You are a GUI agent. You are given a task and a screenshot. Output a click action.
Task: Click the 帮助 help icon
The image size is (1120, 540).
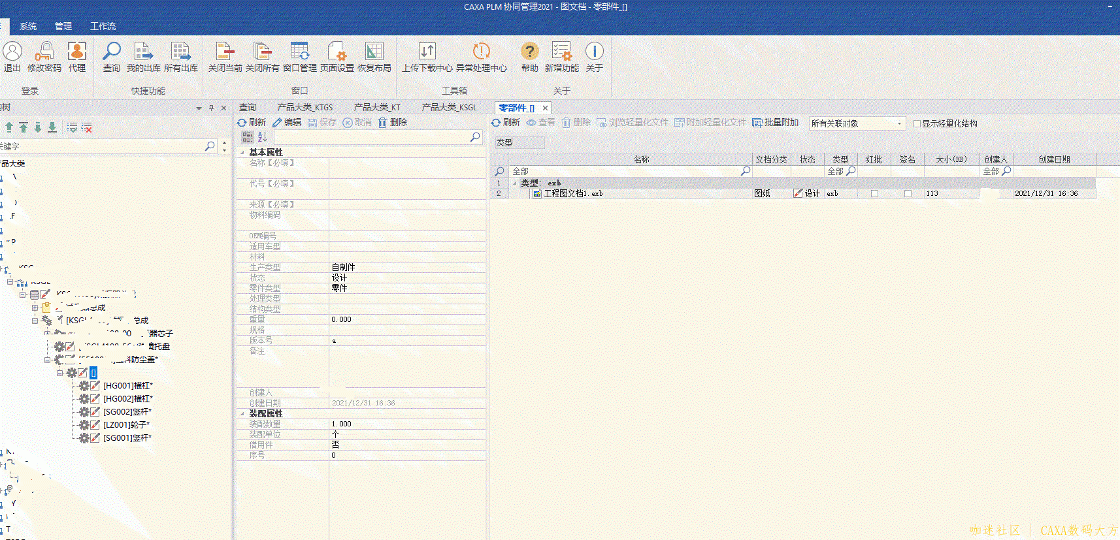529,52
